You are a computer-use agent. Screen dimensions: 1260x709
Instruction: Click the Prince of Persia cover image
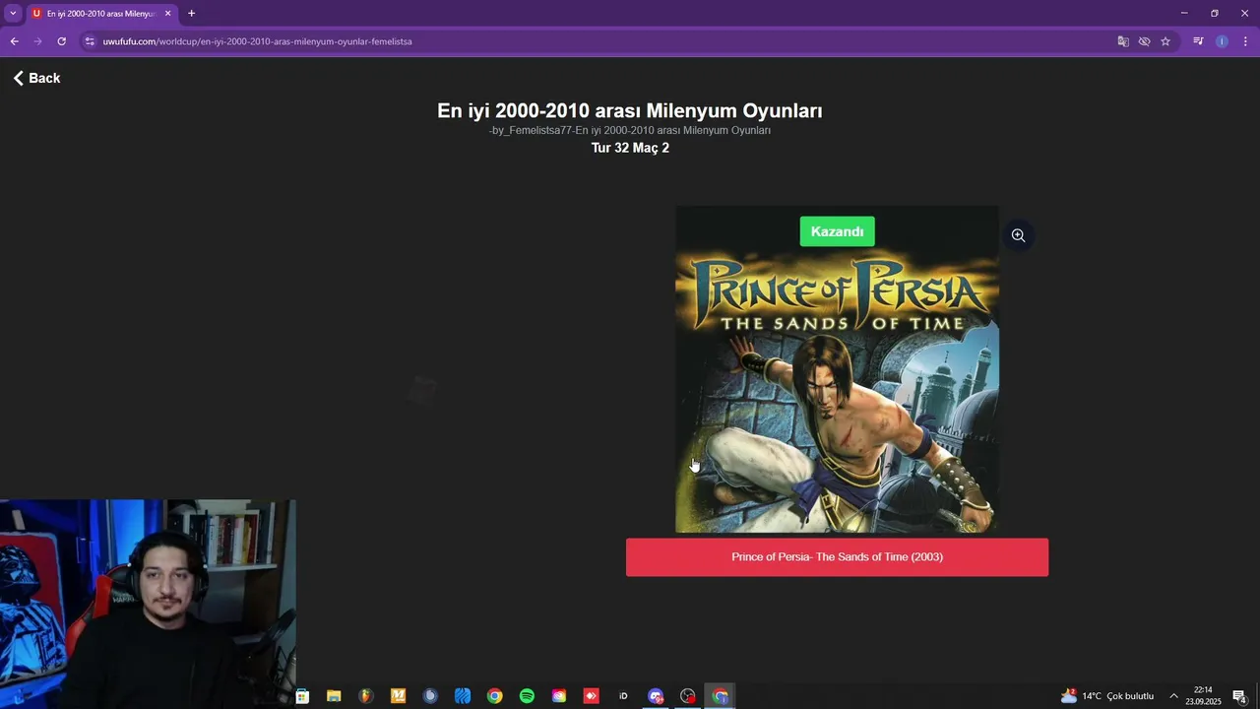[x=837, y=369]
